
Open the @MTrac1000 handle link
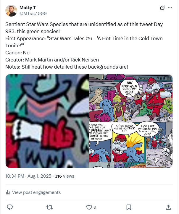[33, 14]
